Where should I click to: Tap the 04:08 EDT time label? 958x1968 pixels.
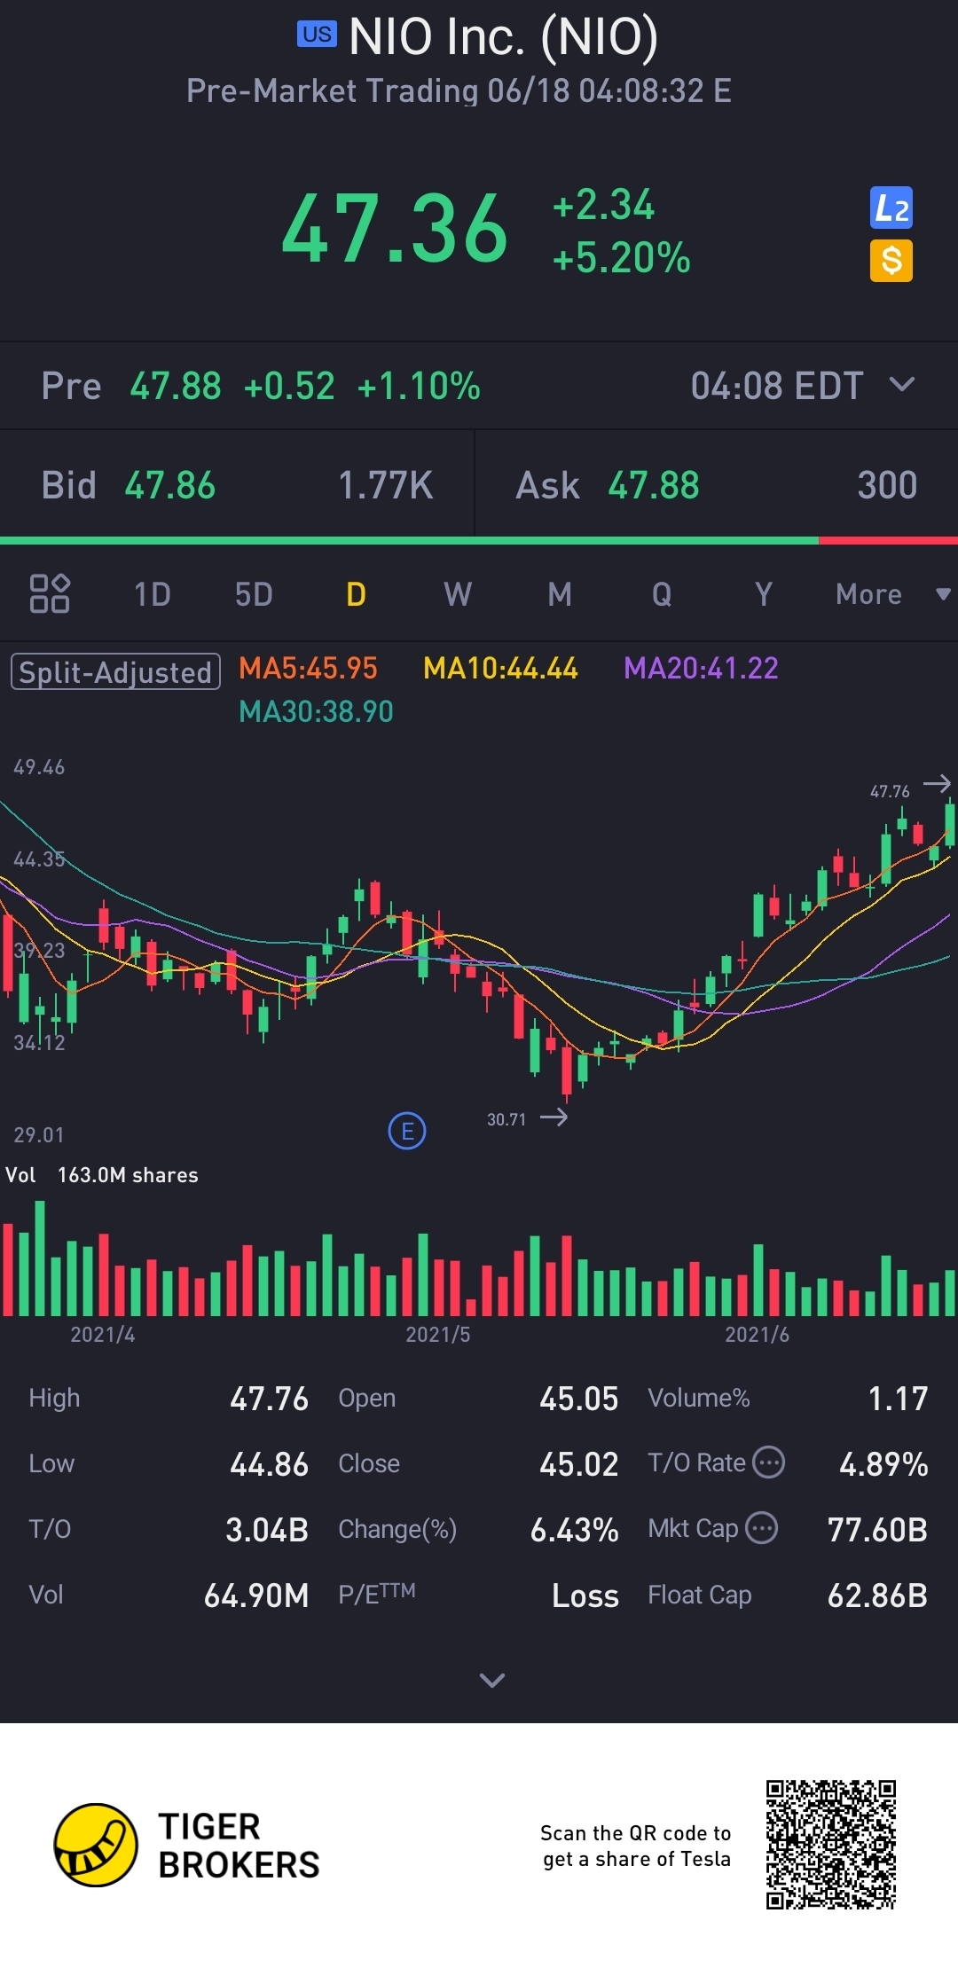pyautogui.click(x=777, y=386)
